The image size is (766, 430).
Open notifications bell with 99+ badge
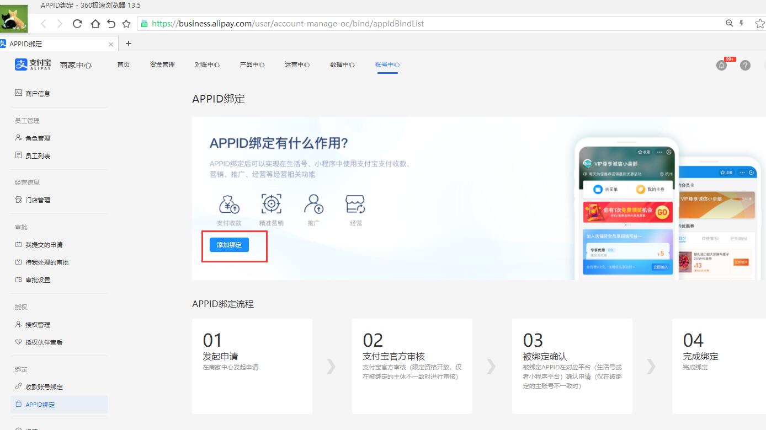(721, 65)
